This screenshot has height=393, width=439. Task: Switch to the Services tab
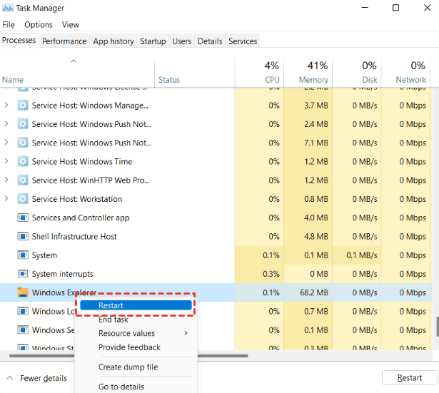coord(243,41)
